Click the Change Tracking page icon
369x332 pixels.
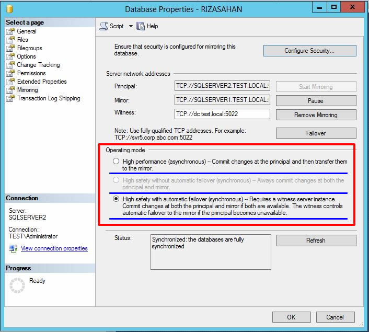tap(10, 65)
